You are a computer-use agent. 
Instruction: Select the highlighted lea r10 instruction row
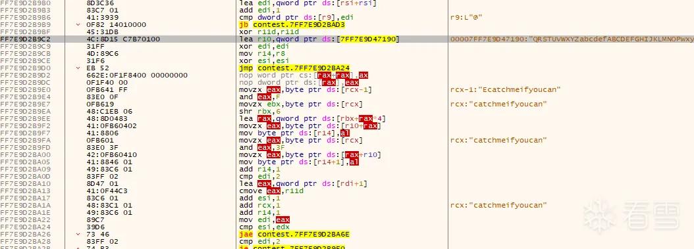coord(347,39)
